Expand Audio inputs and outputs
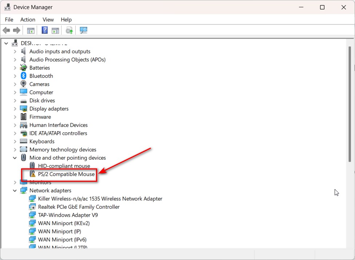Image resolution: width=355 pixels, height=260 pixels. click(15, 51)
